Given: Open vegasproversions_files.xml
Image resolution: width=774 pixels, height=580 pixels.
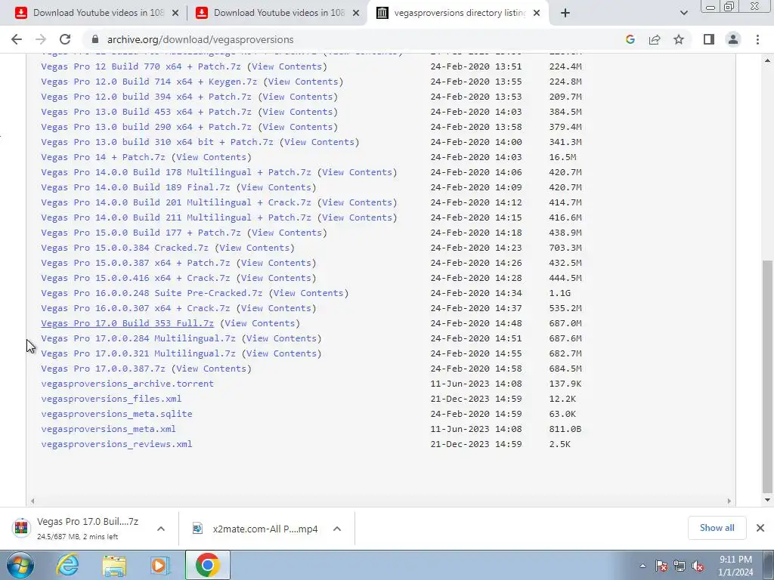Looking at the screenshot, I should (111, 399).
